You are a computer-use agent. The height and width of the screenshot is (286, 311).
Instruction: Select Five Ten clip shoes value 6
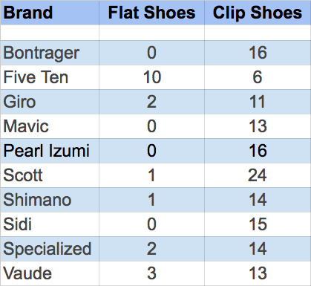pos(258,77)
